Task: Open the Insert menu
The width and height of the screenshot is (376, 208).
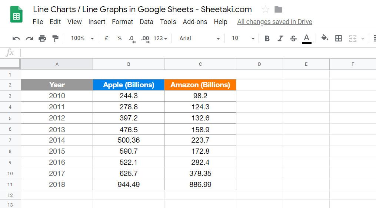Action: point(97,22)
